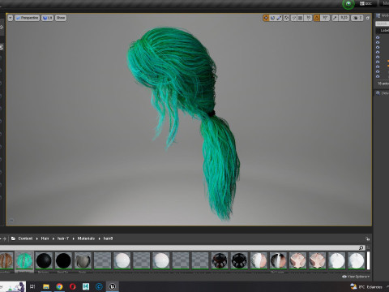Select the Scale gizmo tool
The height and width of the screenshot is (292, 389).
click(x=279, y=18)
